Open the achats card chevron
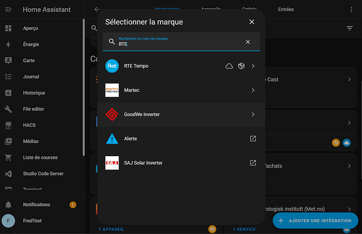 click(349, 166)
